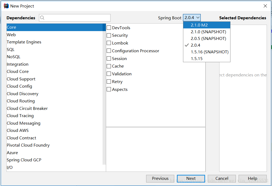Image resolution: width=272 pixels, height=186 pixels.
Task: Tick the Aspects checkbox
Action: tap(109, 89)
